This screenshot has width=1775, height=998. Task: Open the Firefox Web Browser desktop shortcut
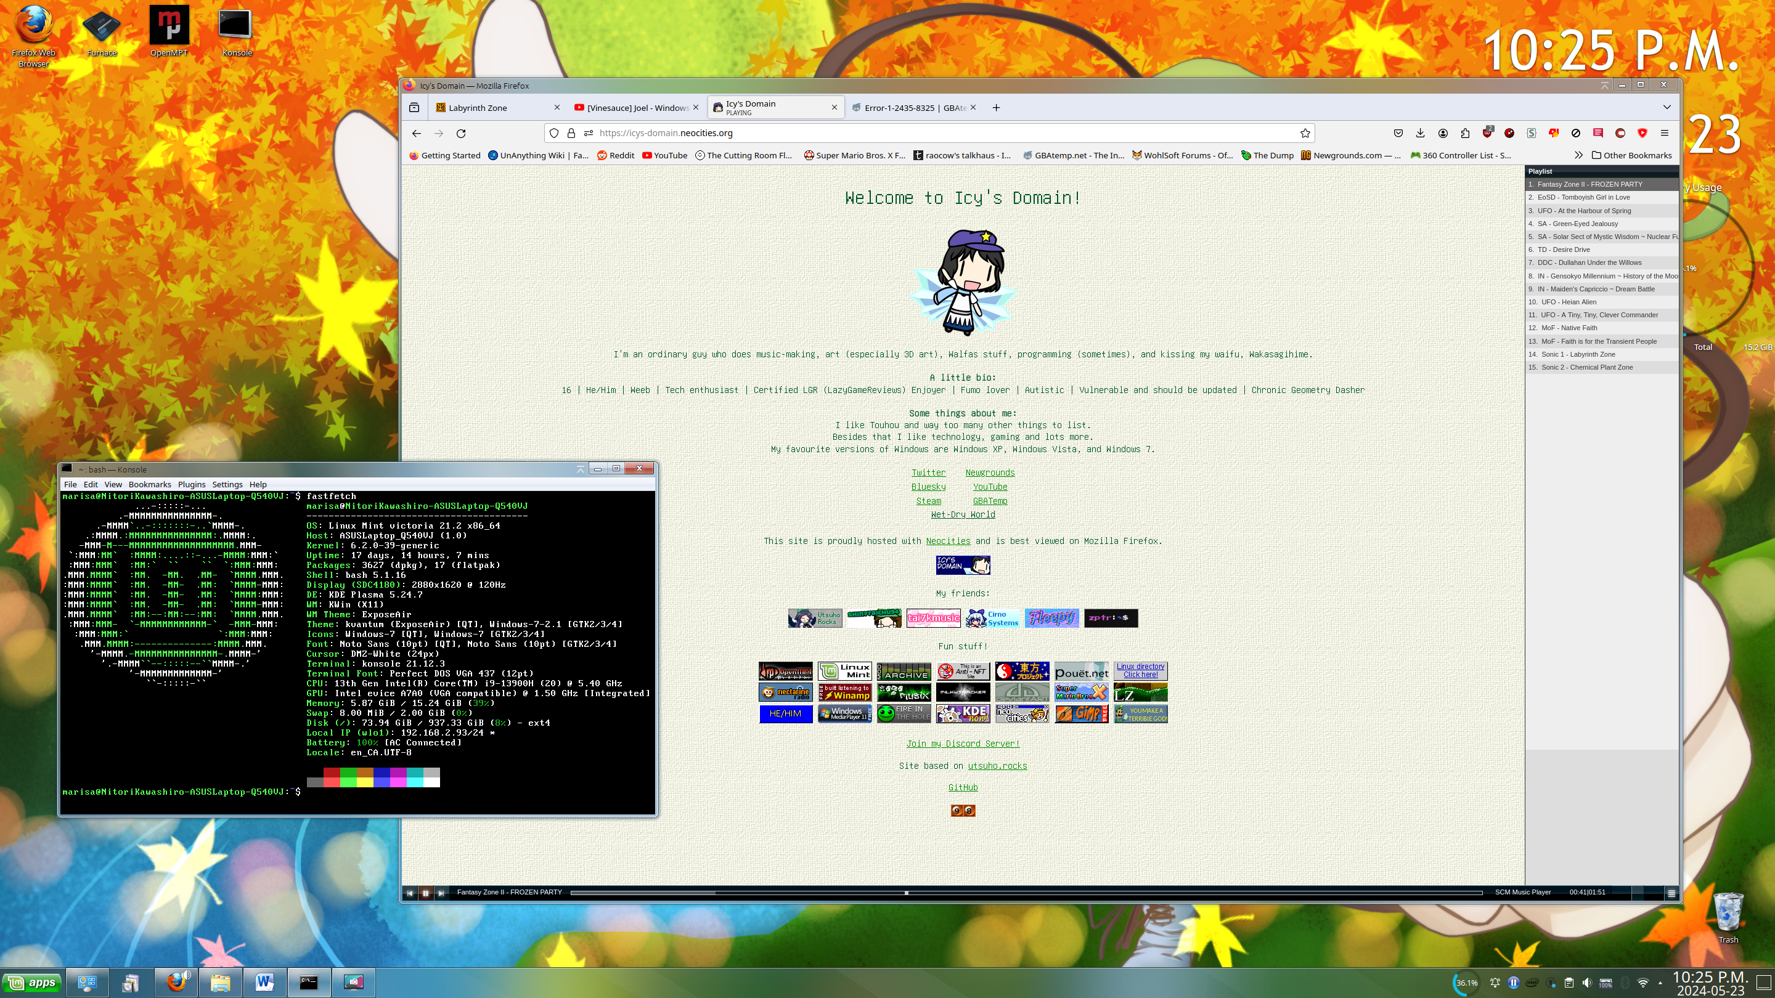click(x=33, y=36)
